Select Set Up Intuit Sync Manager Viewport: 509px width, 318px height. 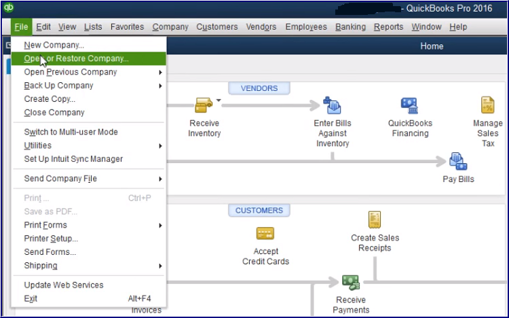click(x=89, y=159)
